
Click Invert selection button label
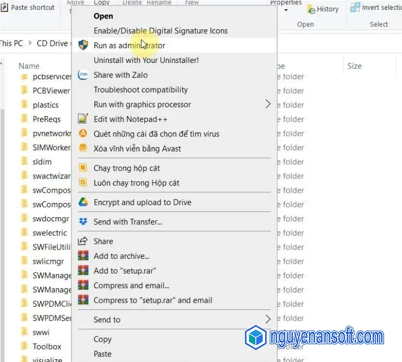click(x=382, y=7)
